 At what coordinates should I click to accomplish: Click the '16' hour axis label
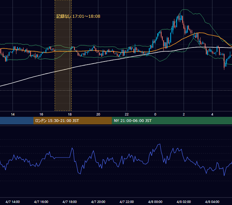click(x=41, y=114)
